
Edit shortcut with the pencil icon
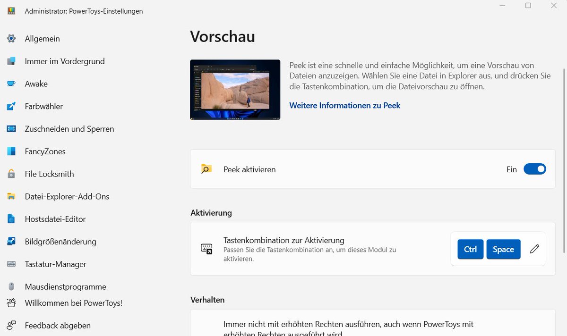point(534,249)
